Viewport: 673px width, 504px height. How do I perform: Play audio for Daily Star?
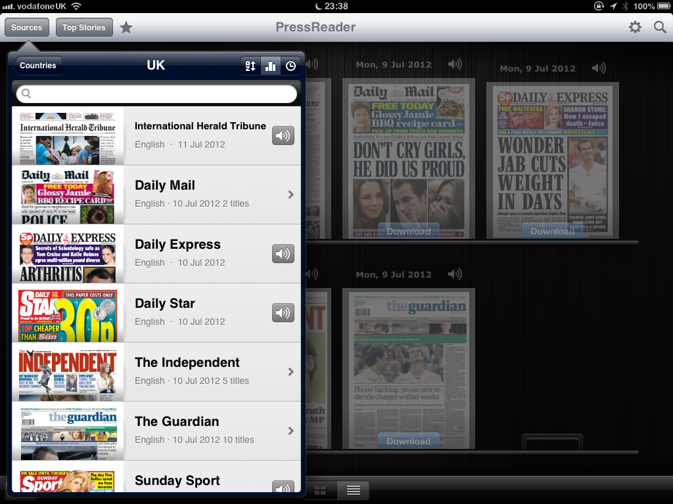click(283, 313)
